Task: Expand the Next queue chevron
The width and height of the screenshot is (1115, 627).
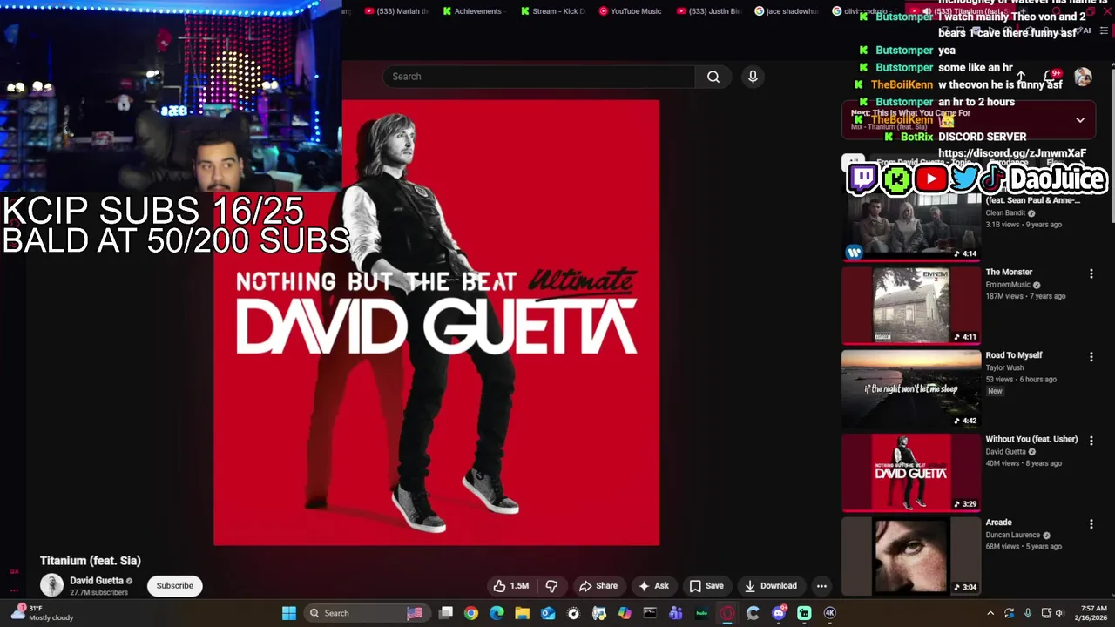Action: (x=1080, y=120)
